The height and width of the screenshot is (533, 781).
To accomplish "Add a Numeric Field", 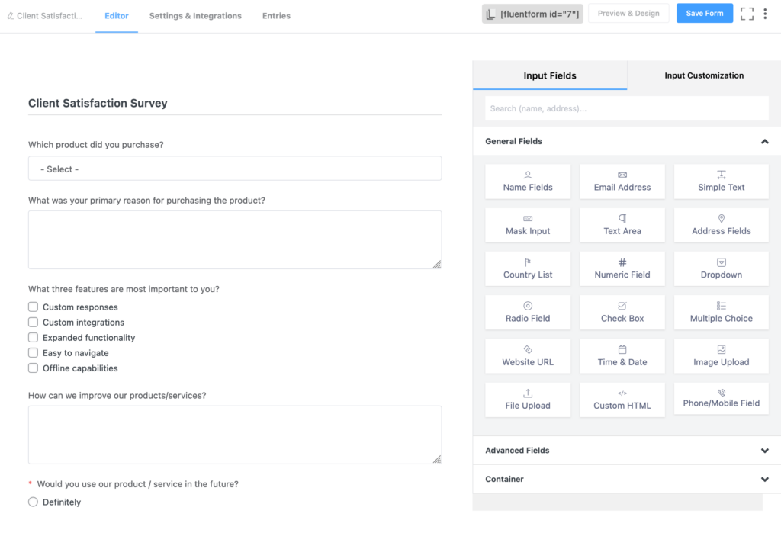I will [622, 269].
